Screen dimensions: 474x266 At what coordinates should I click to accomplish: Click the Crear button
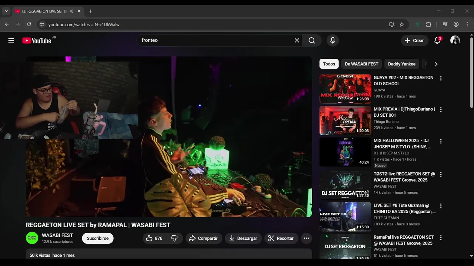click(x=414, y=41)
